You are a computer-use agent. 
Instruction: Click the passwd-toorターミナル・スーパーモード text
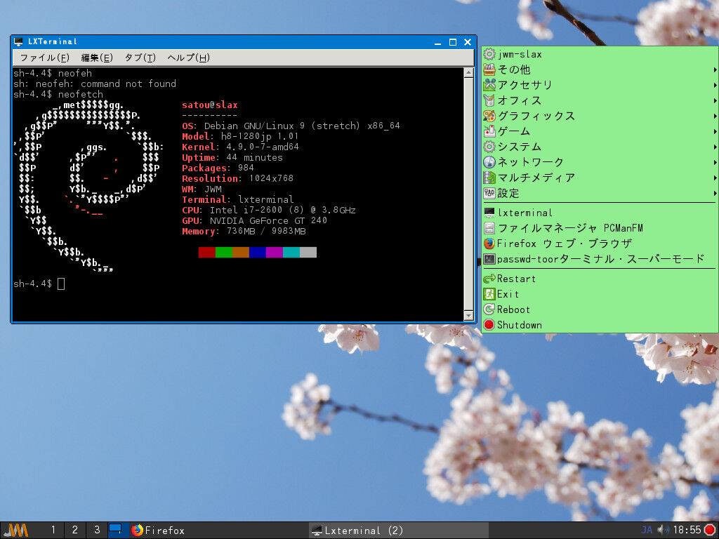tap(600, 259)
